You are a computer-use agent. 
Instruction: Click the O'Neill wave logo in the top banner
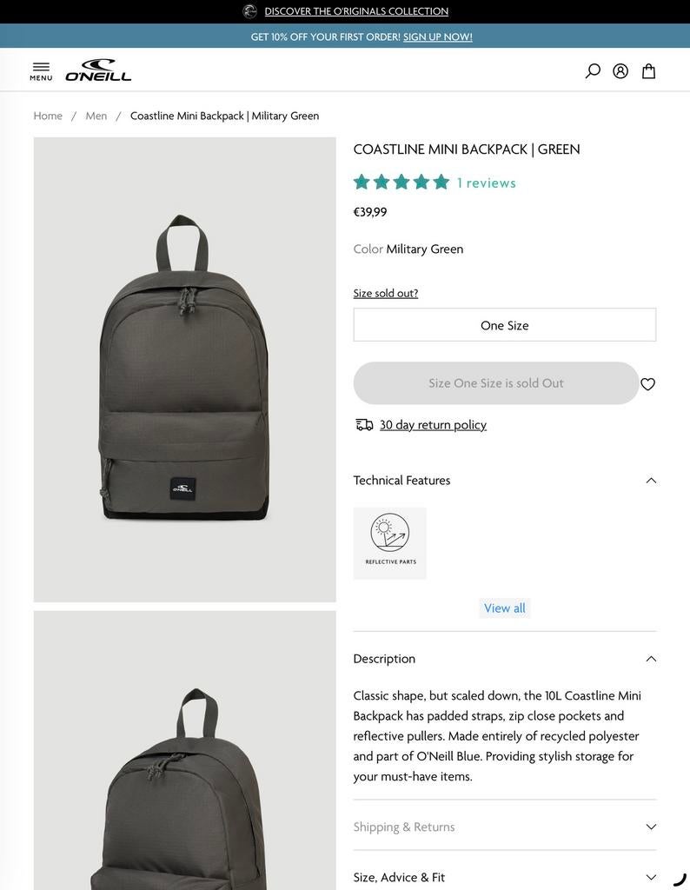tap(251, 10)
